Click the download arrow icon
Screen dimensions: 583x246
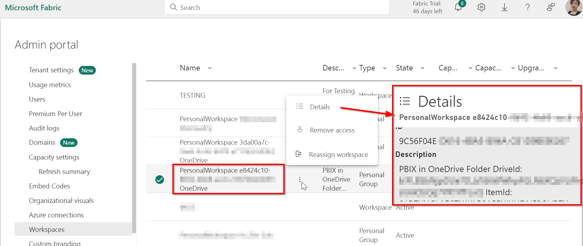pos(505,7)
